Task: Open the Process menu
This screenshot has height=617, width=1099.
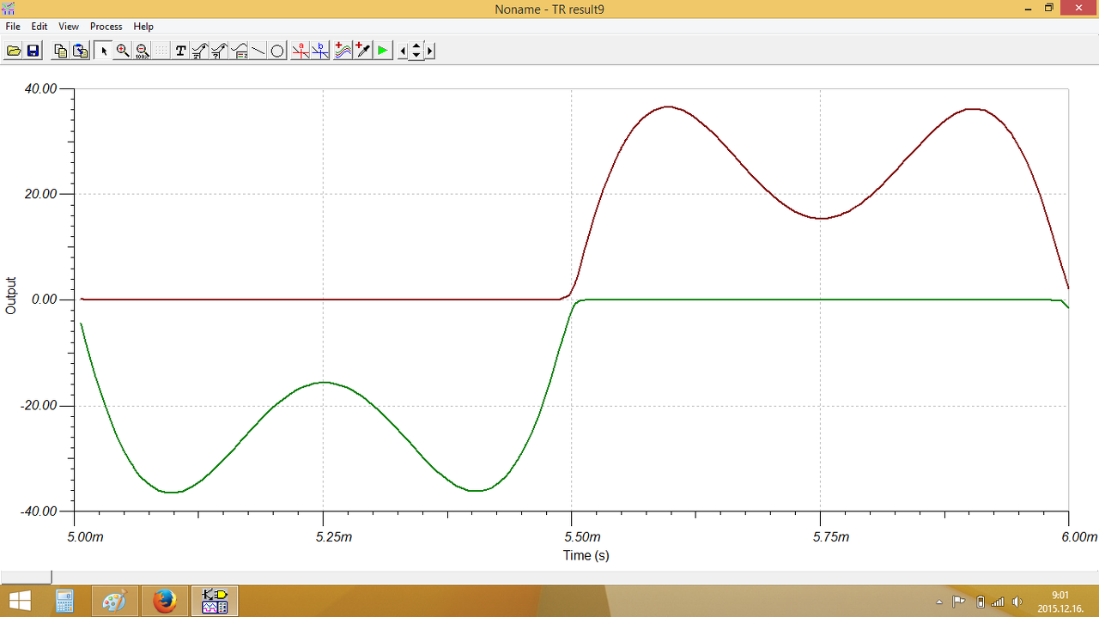Action: click(x=106, y=27)
